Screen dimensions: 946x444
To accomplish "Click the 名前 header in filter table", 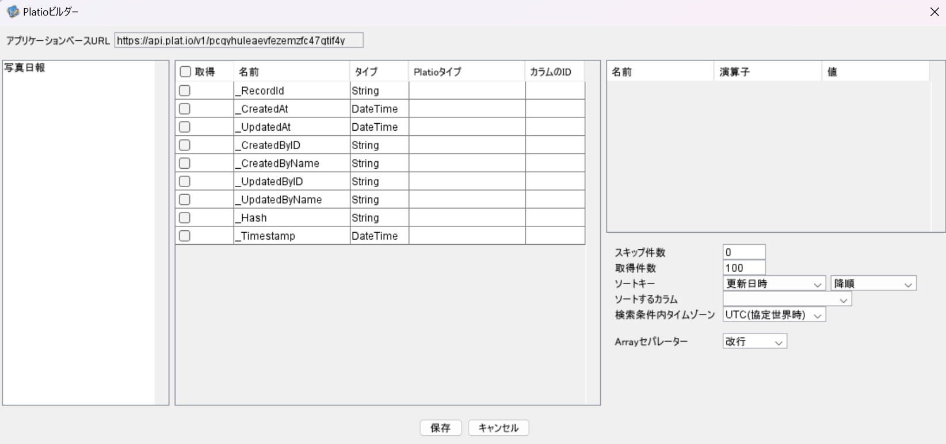I will [661, 72].
